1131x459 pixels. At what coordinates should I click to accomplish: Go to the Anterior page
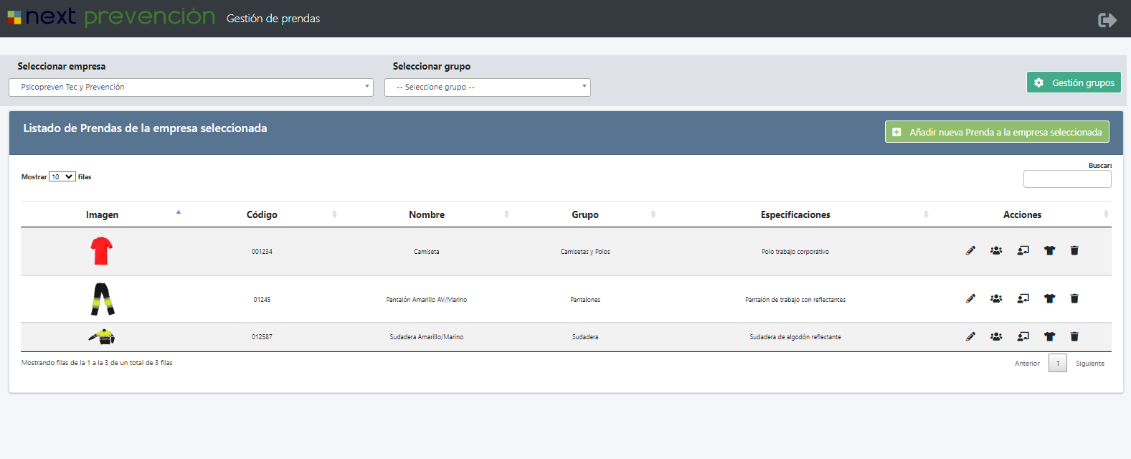pos(1027,364)
